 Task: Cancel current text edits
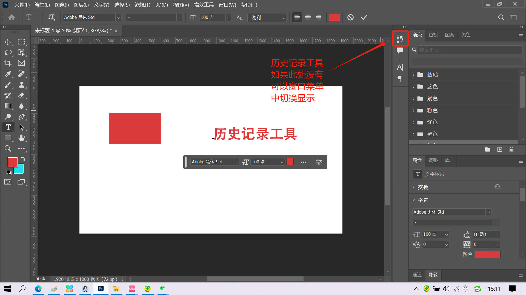pos(350,17)
